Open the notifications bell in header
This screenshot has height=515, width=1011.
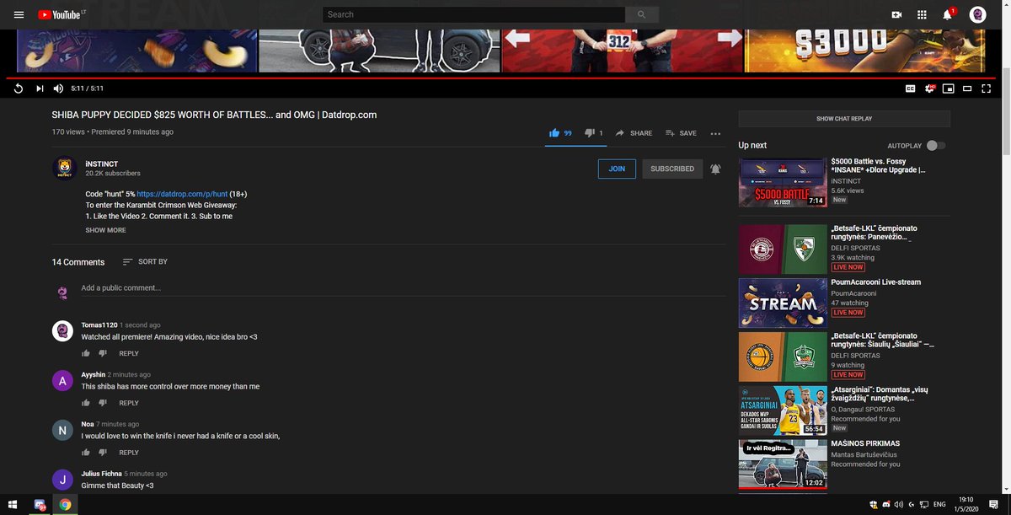click(x=947, y=14)
